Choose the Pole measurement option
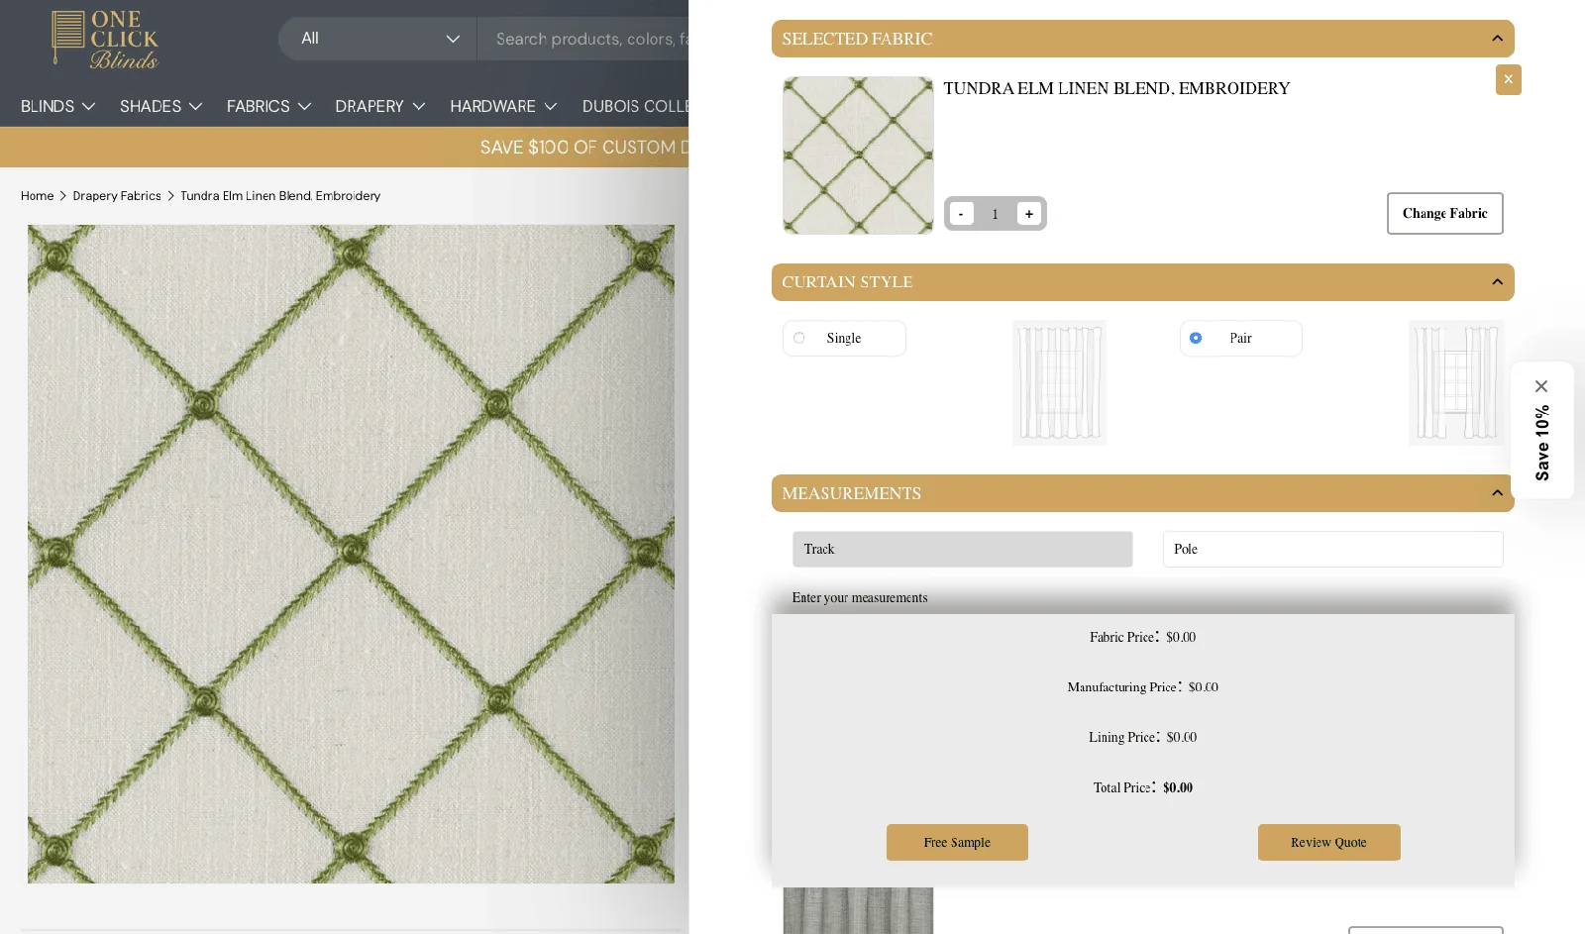The width and height of the screenshot is (1585, 934). pos(1332,549)
